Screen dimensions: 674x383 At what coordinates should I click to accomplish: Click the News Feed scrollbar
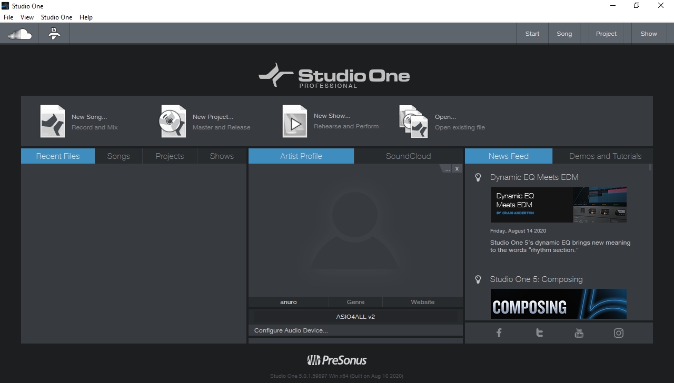pos(650,168)
